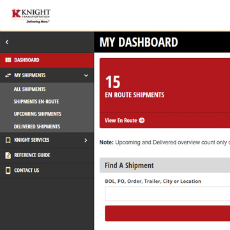Collapse the My Shipments submenu chevron
The image size is (230, 230).
[86, 75]
